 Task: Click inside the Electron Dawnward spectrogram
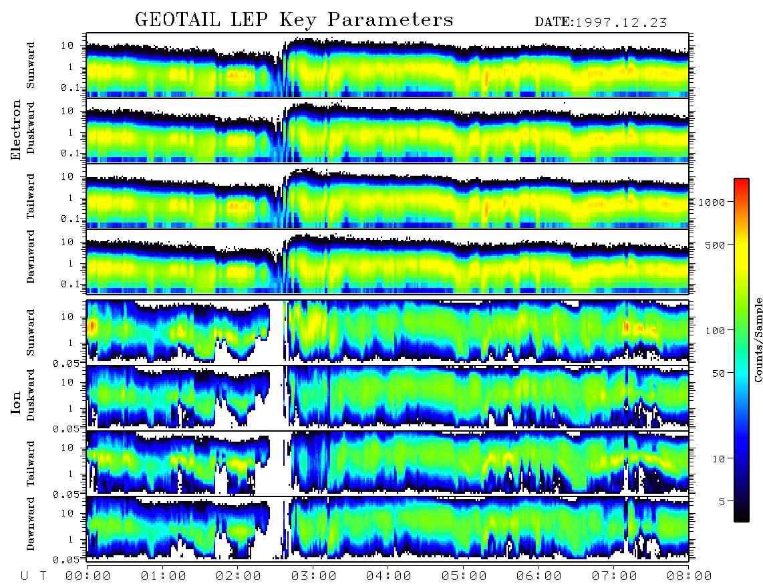[388, 261]
